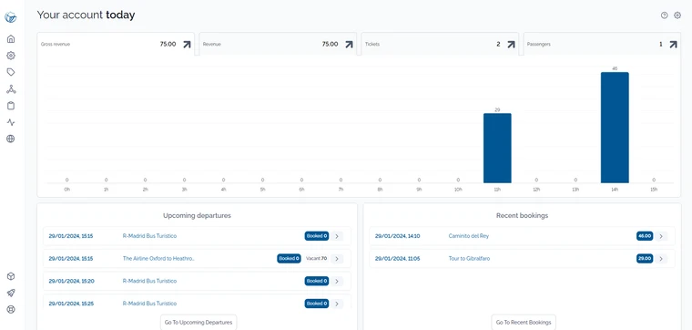Open the activity pulse sidebar icon
Screen dimensions: 692x330
11,122
